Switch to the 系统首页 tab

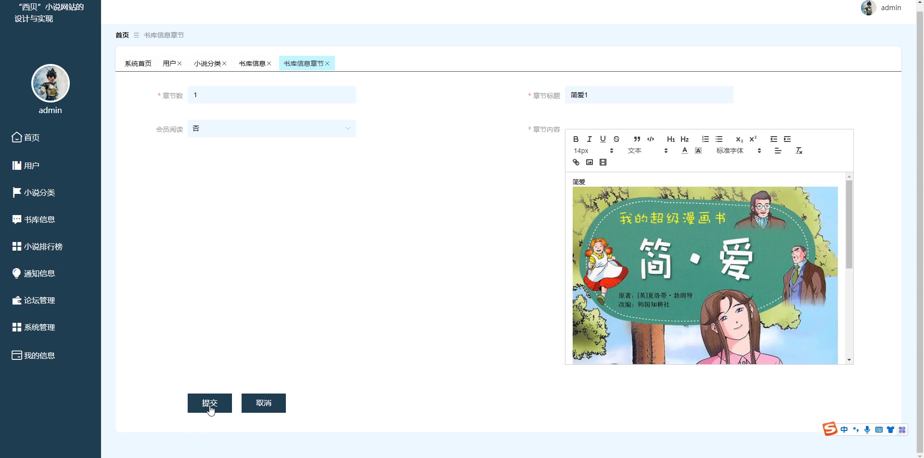tap(138, 64)
